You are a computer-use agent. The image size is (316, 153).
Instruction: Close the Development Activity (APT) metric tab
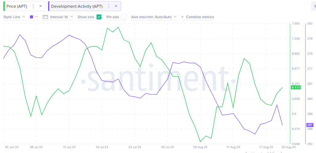[x=116, y=6]
